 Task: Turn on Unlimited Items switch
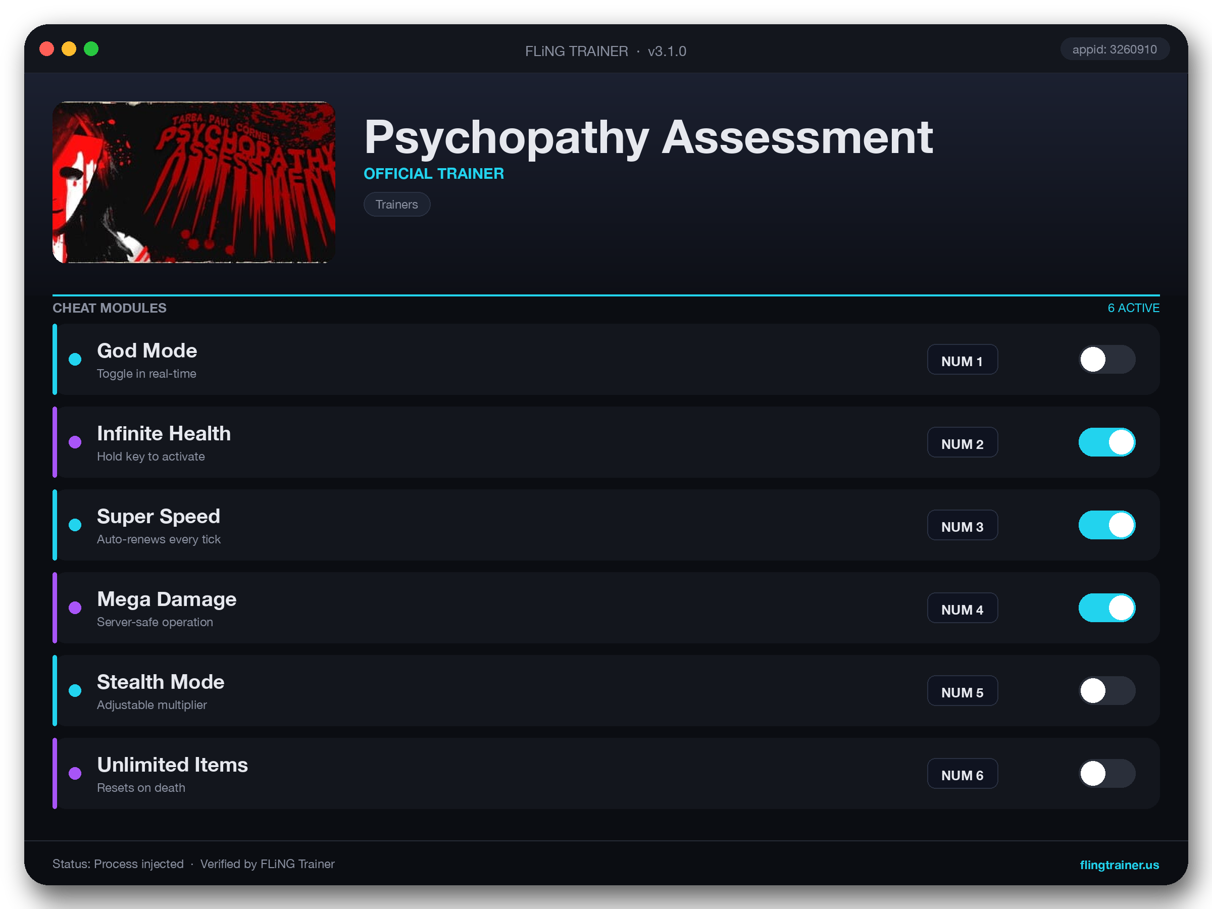tap(1107, 773)
